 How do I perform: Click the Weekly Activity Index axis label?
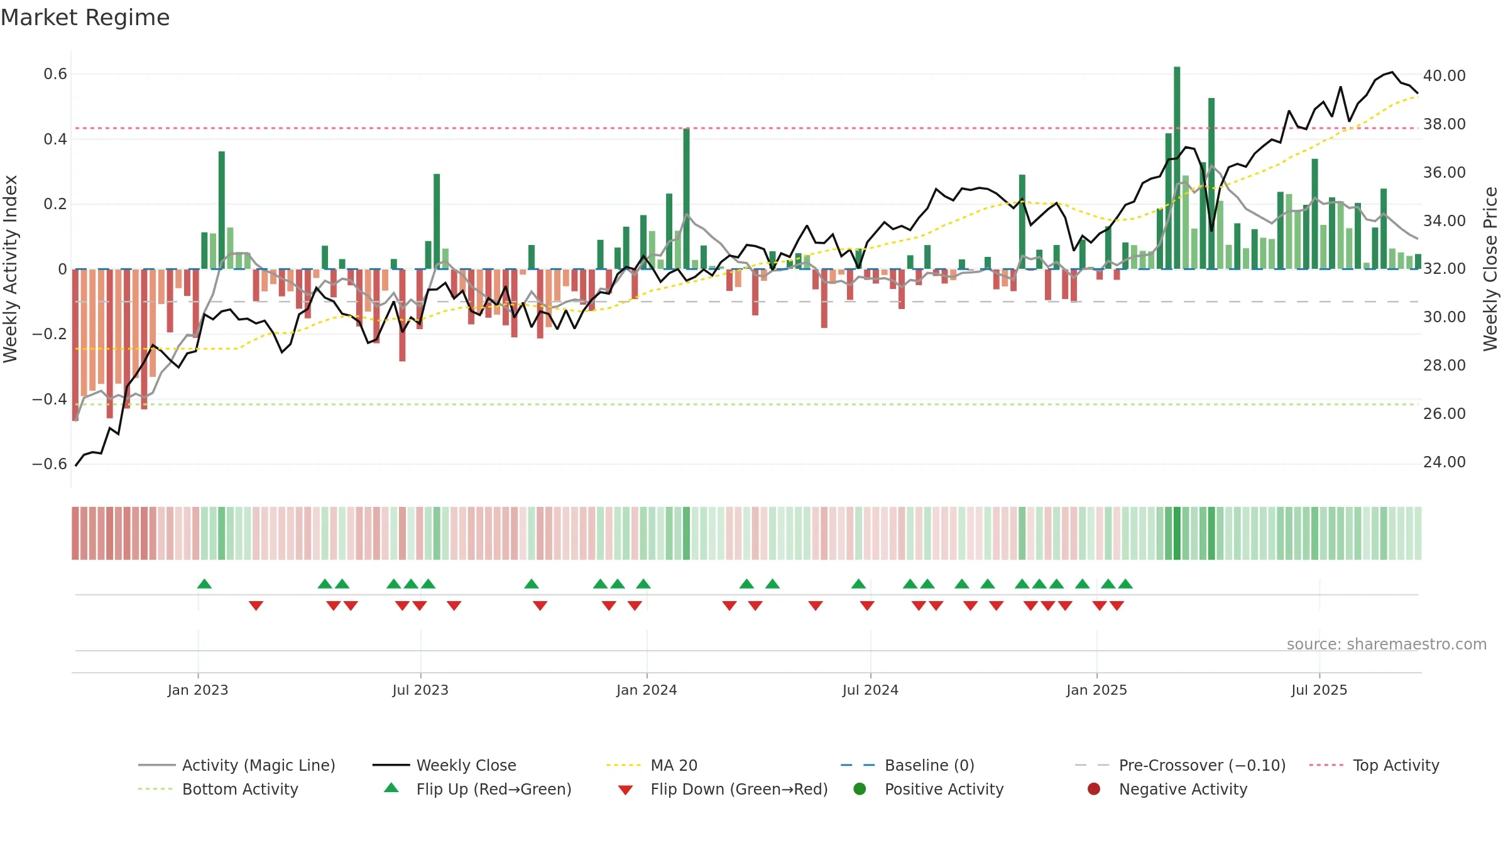pyautogui.click(x=10, y=269)
